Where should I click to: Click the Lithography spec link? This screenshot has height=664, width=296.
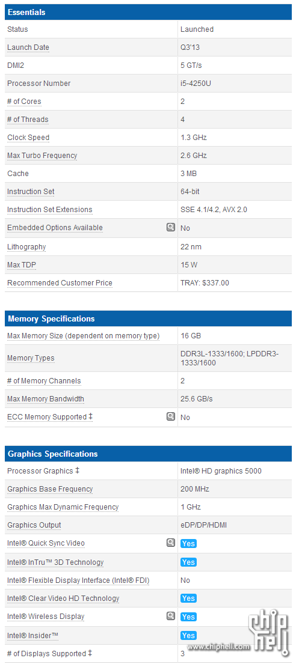point(26,247)
